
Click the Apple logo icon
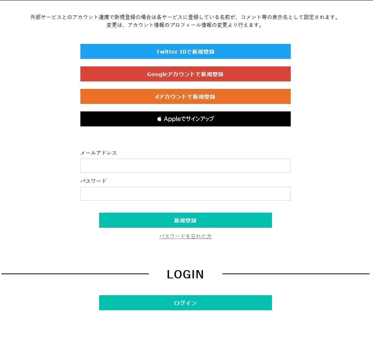pyautogui.click(x=159, y=119)
